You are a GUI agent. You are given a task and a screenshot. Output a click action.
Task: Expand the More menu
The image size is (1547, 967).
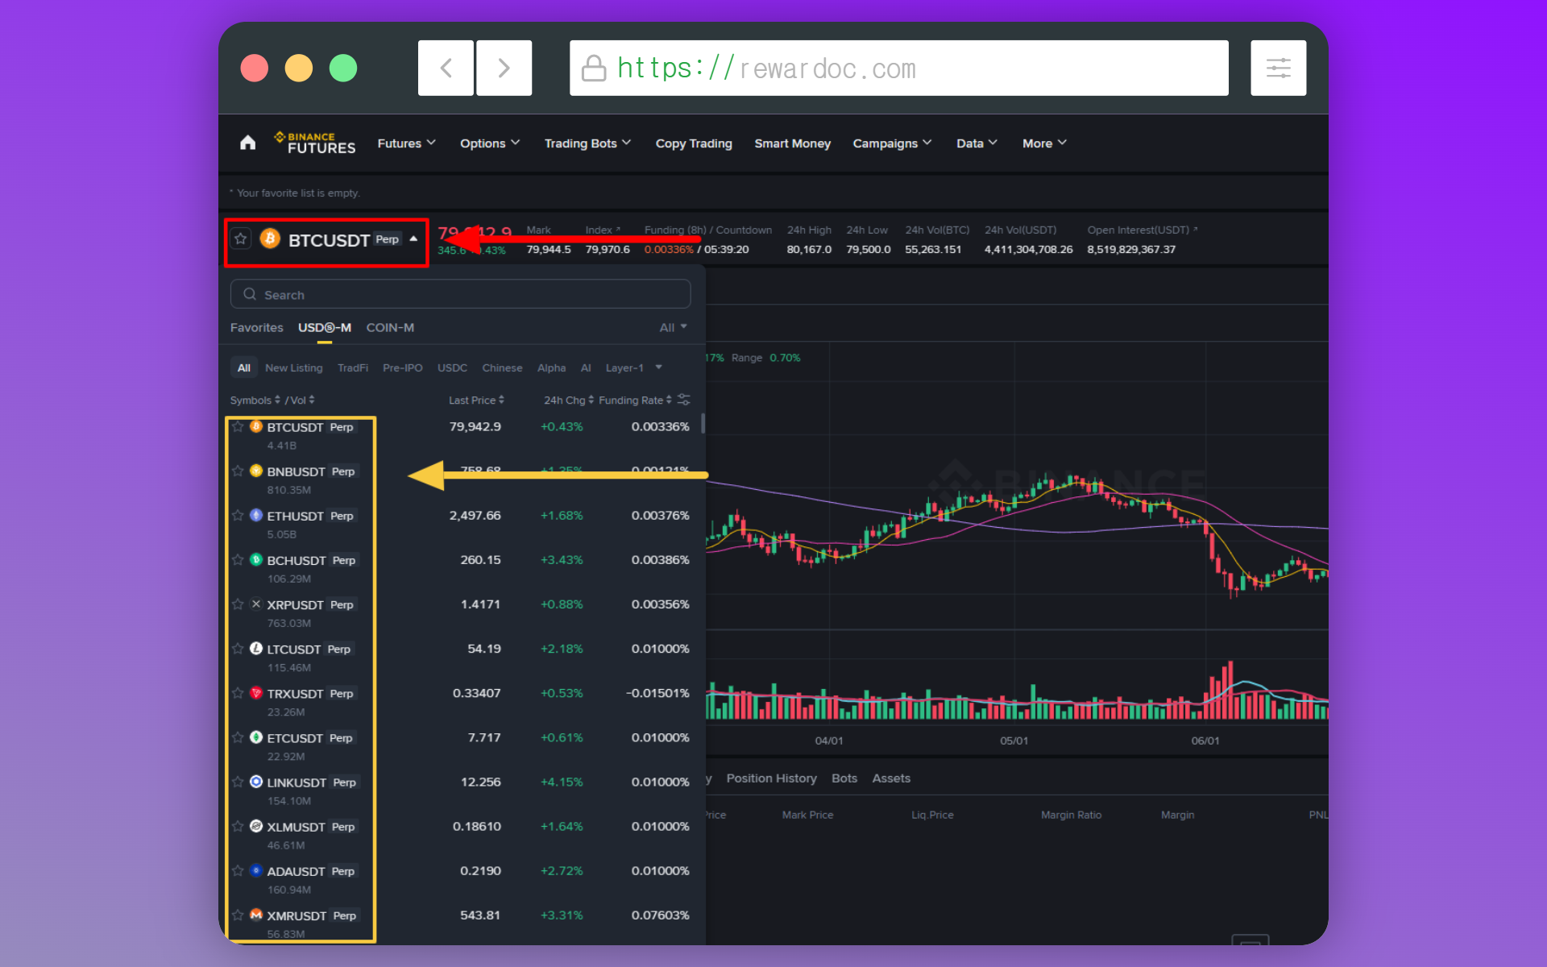1044,143
